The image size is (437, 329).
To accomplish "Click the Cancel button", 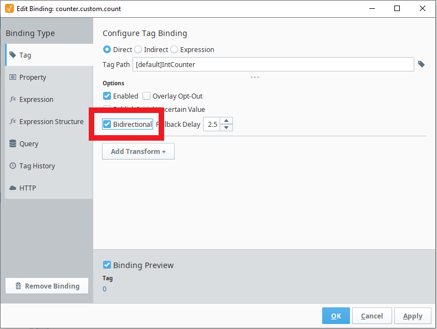I will coord(372,316).
